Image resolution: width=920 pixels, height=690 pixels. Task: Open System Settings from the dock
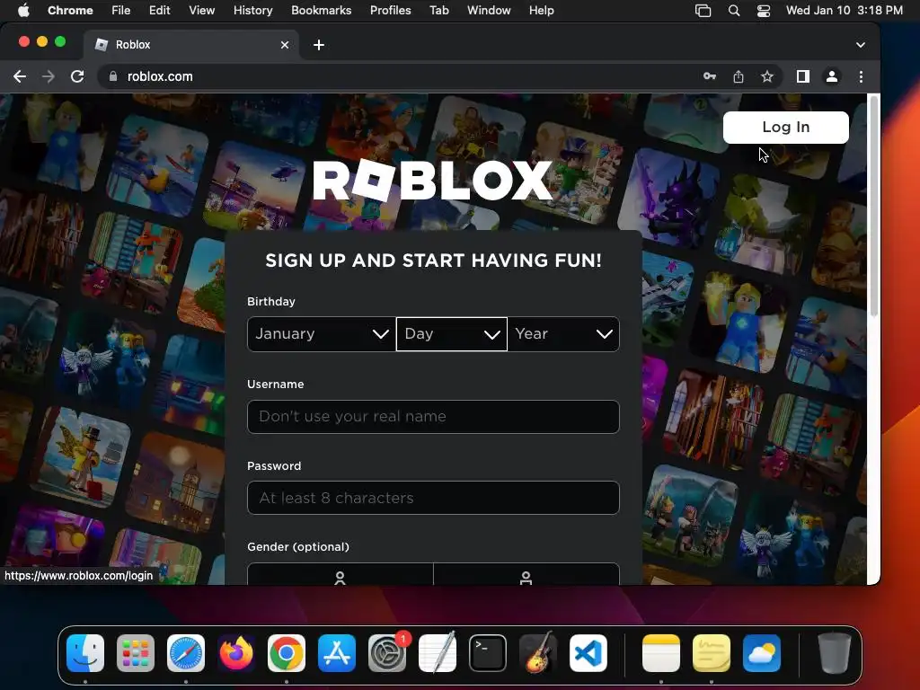click(387, 653)
